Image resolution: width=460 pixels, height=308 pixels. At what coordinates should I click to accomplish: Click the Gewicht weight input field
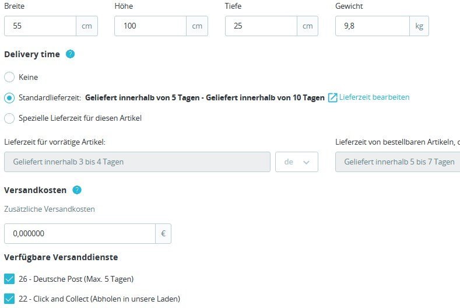(372, 26)
